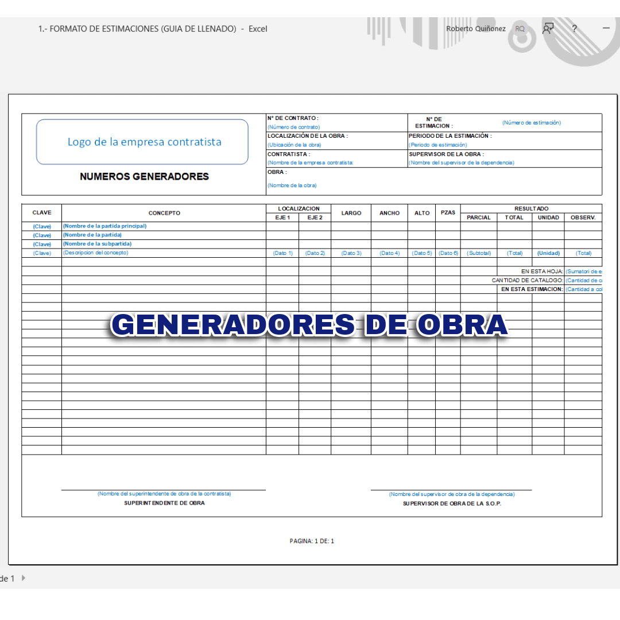Select the CLAVE column header
This screenshot has width=620, height=620.
42,213
